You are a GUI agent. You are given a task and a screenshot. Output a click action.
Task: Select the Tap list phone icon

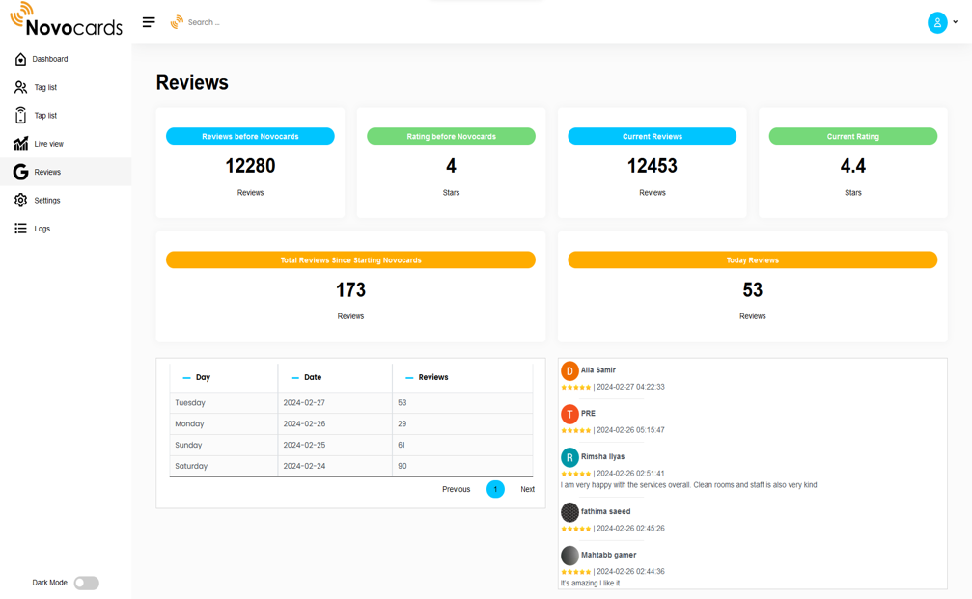click(20, 116)
